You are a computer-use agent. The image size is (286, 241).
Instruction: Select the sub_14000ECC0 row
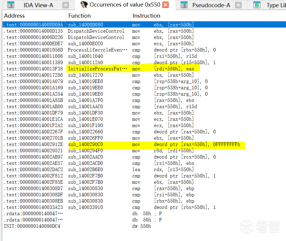point(144,43)
